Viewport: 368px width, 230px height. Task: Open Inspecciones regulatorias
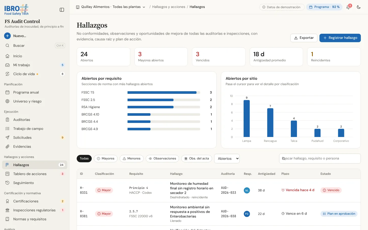pyautogui.click(x=34, y=210)
